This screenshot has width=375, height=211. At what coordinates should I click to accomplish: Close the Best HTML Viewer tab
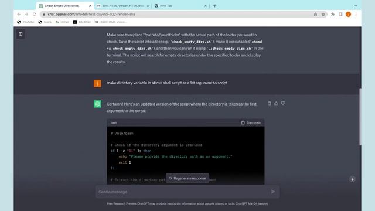pyautogui.click(x=148, y=6)
